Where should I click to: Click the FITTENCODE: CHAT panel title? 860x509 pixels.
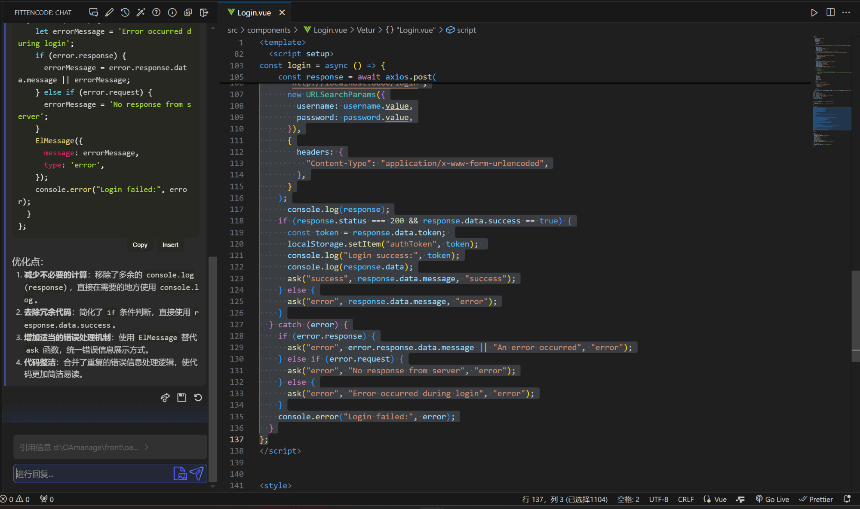(43, 12)
